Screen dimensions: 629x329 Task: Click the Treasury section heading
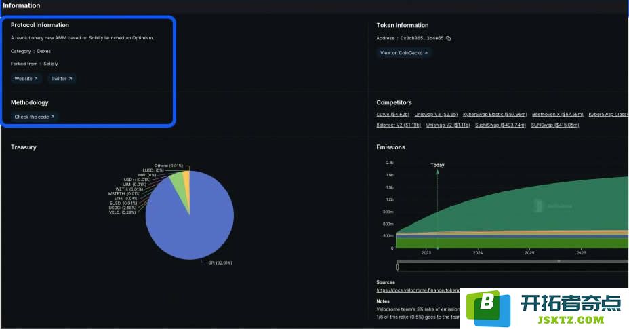click(x=24, y=147)
